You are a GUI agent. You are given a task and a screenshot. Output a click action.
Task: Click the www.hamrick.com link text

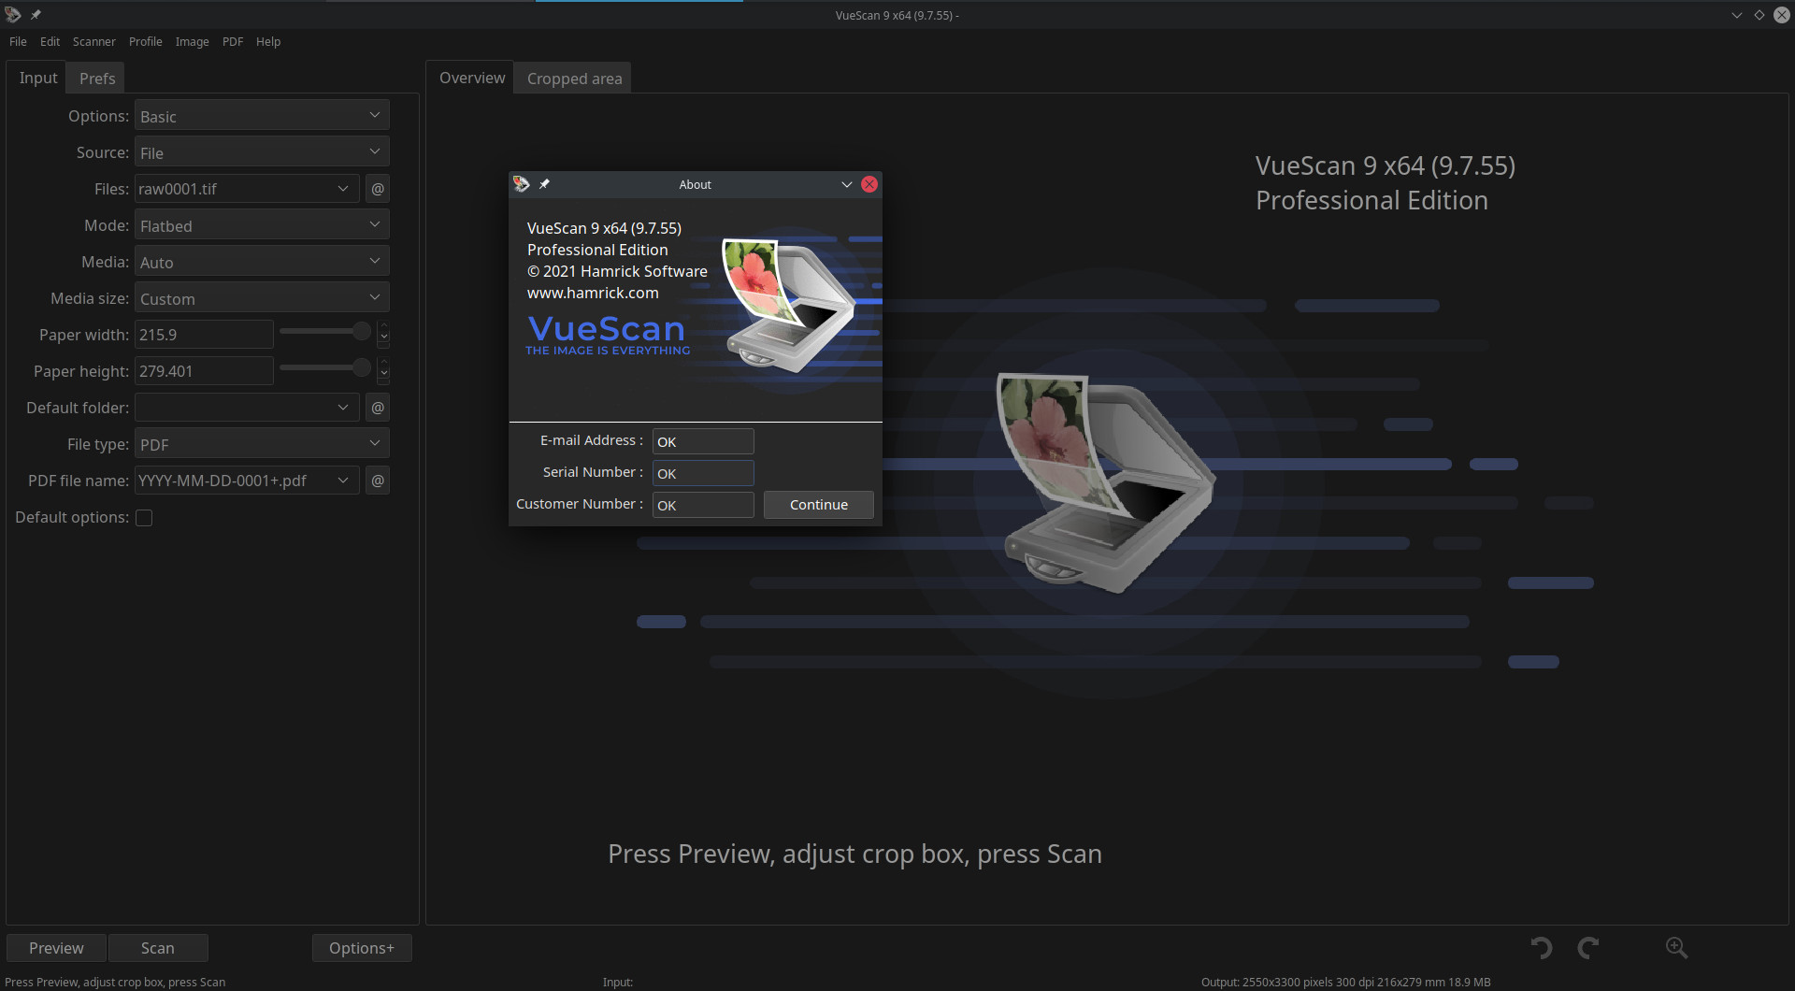click(x=593, y=293)
